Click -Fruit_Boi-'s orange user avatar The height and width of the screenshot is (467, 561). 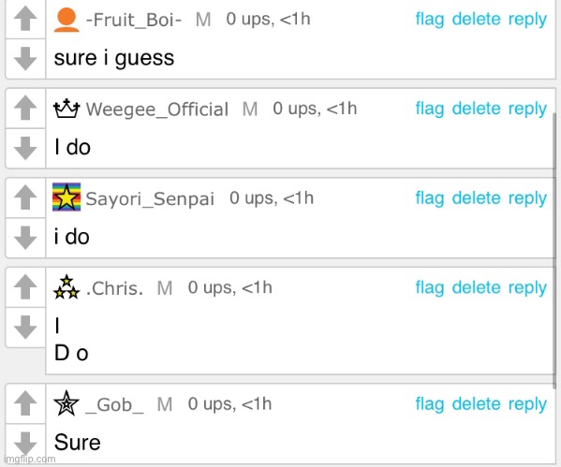pyautogui.click(x=66, y=20)
